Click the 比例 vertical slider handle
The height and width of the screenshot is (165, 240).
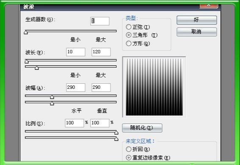pos(116,139)
